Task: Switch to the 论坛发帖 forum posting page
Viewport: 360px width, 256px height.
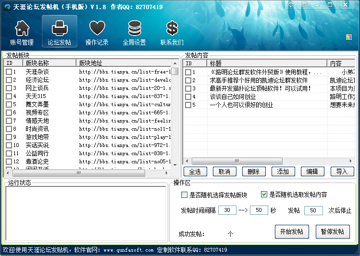Action: point(59,33)
